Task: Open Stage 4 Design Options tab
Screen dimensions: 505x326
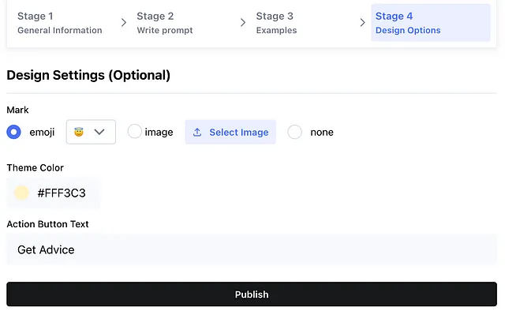Action: point(431,23)
